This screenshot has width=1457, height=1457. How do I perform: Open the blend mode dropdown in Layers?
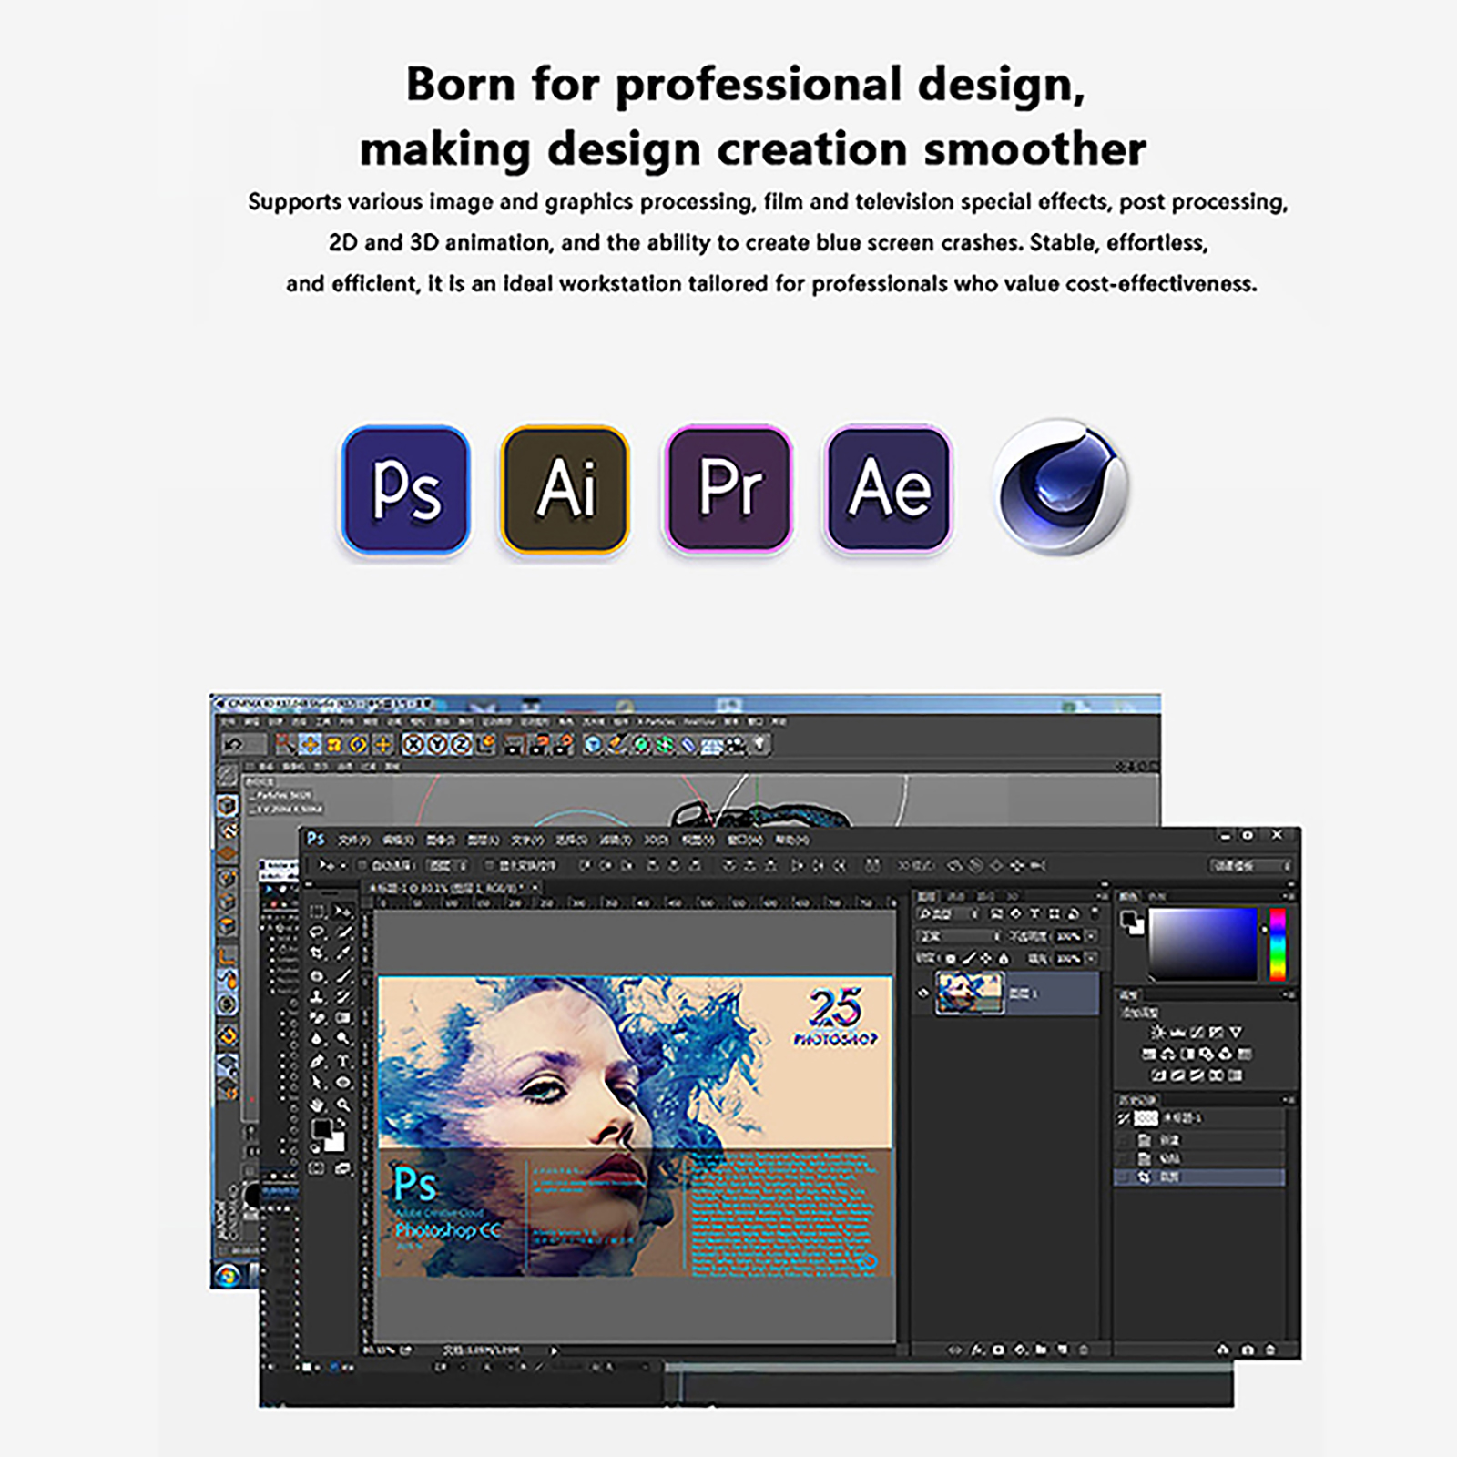pyautogui.click(x=958, y=936)
